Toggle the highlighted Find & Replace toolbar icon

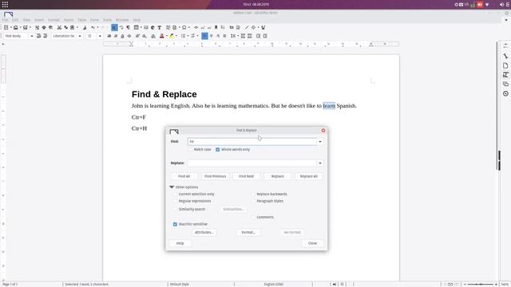tap(114, 28)
